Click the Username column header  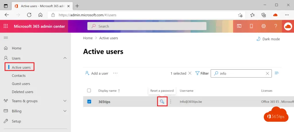(x=187, y=91)
